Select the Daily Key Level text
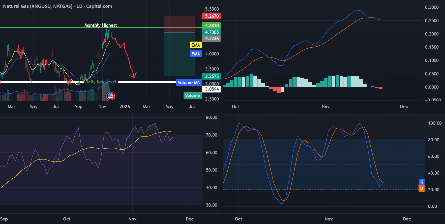The width and height of the screenshot is (445, 224). 101,82
